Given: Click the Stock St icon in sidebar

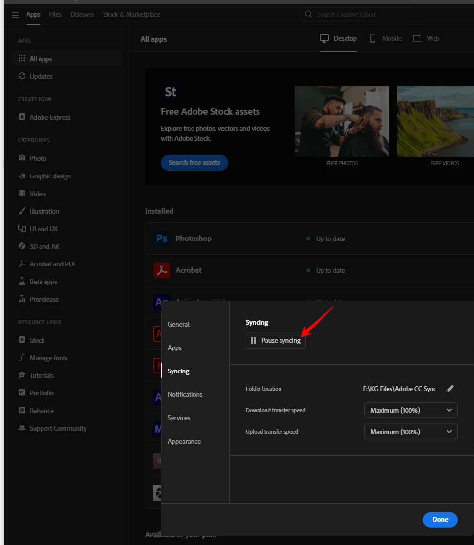Looking at the screenshot, I should click(22, 340).
